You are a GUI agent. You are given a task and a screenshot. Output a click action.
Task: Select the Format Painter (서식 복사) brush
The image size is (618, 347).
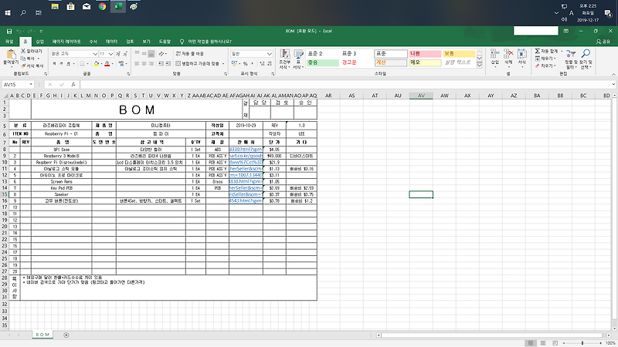pyautogui.click(x=23, y=66)
